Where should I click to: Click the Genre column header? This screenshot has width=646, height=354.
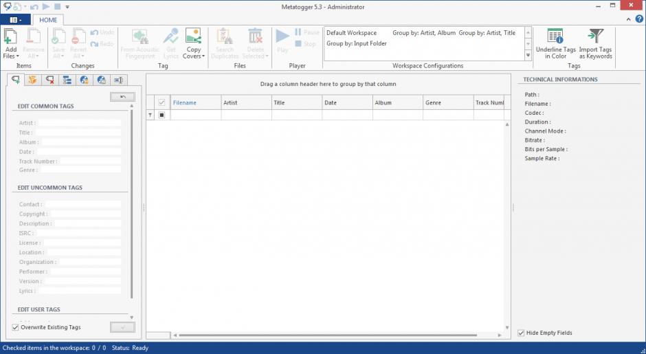pos(448,102)
